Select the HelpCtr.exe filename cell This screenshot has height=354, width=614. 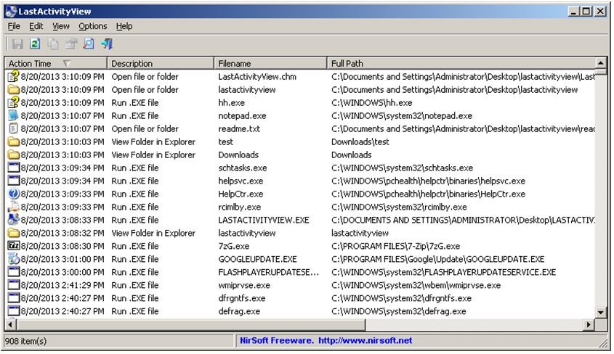pyautogui.click(x=241, y=194)
